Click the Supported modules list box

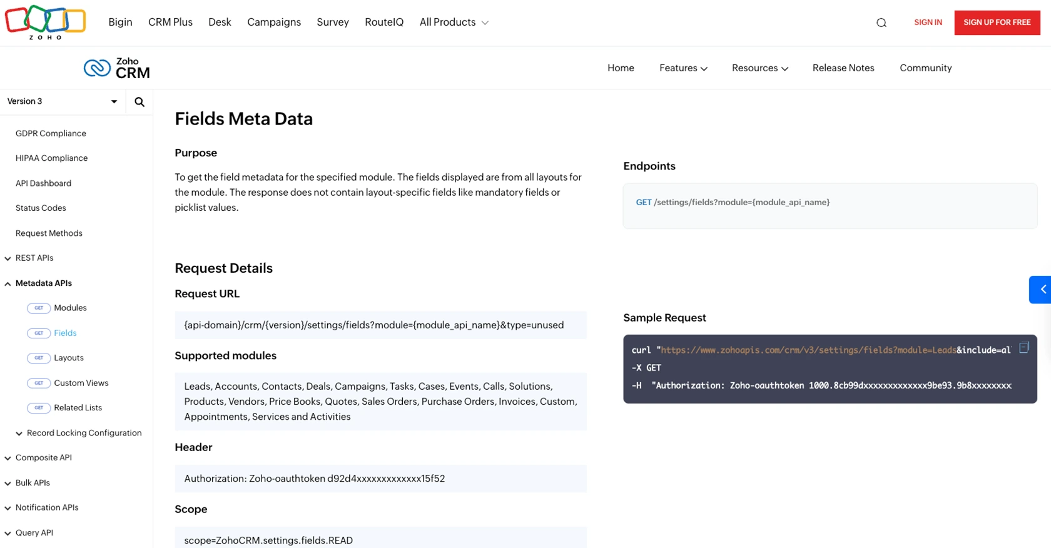[x=380, y=402]
